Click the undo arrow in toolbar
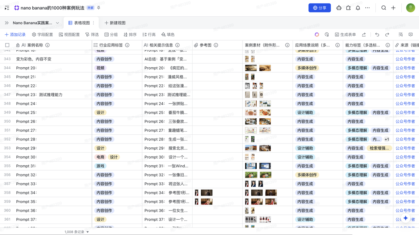The height and width of the screenshot is (235, 419). click(377, 35)
